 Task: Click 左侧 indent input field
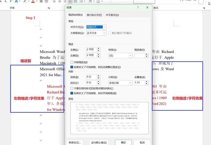(x=91, y=50)
